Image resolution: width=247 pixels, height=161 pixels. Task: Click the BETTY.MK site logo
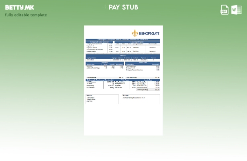tap(20, 7)
